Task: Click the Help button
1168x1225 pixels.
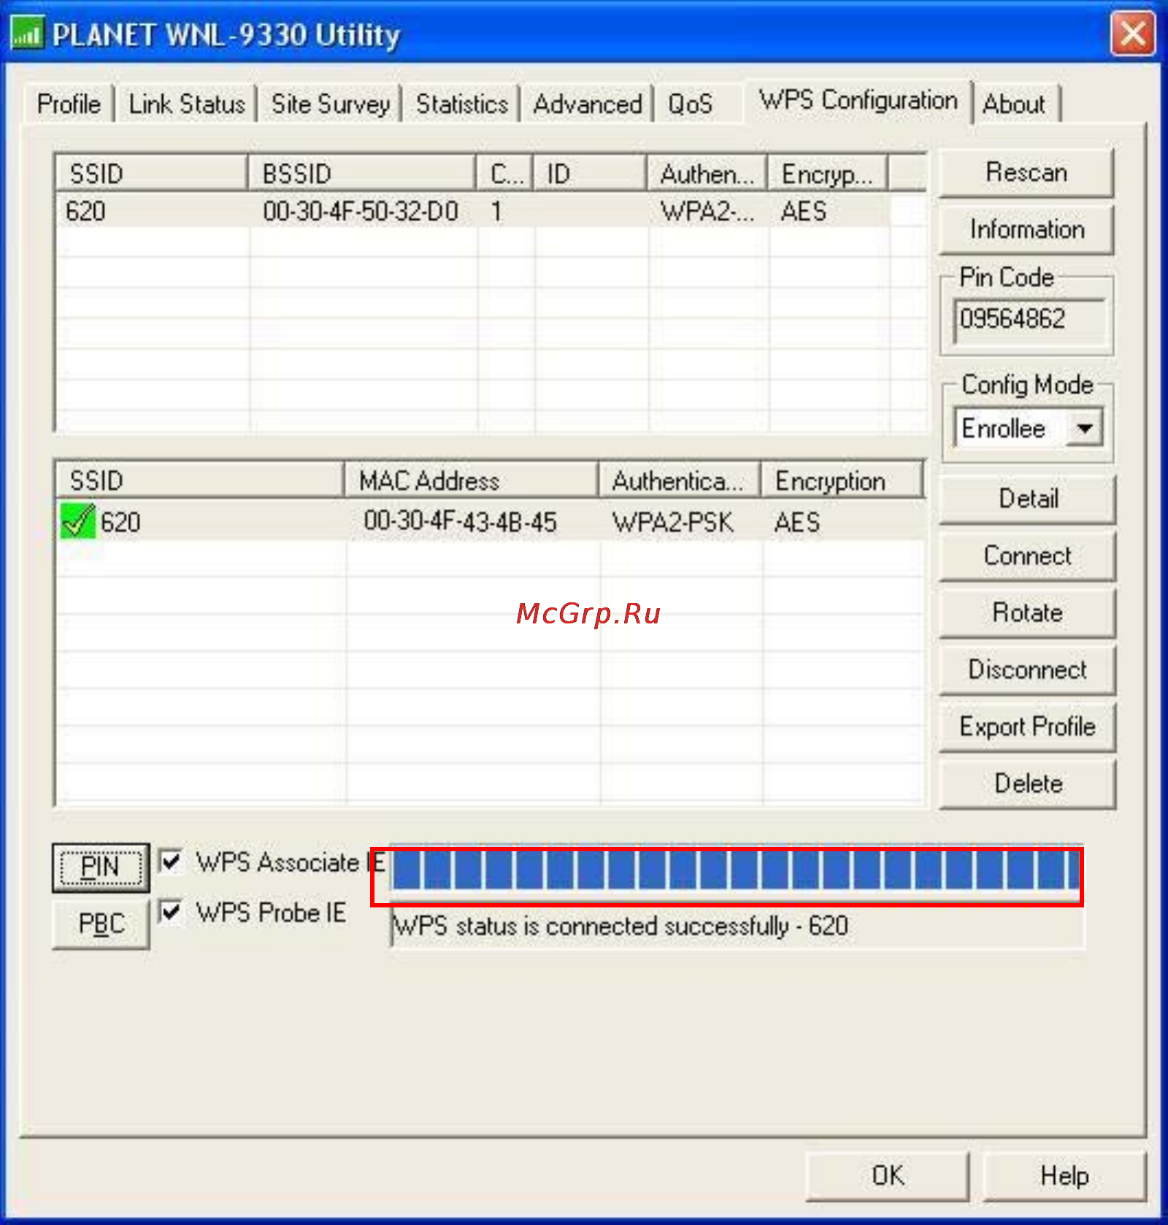Action: coord(1064,1175)
